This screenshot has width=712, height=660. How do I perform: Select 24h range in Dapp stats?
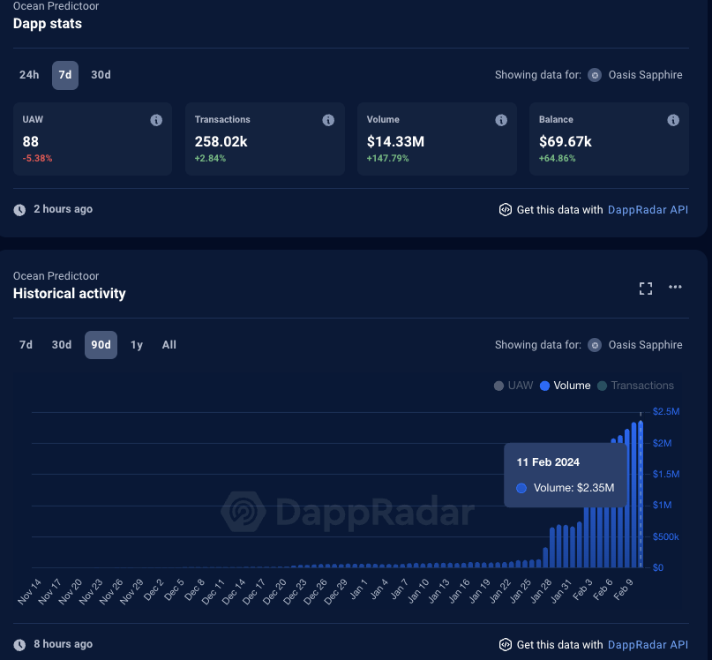[x=29, y=75]
